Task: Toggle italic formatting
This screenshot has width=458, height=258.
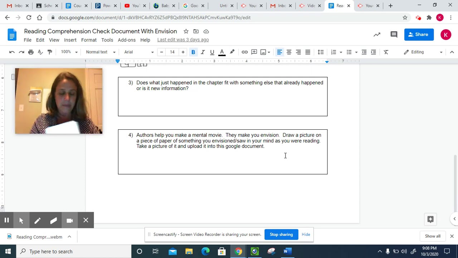Action: pyautogui.click(x=203, y=52)
